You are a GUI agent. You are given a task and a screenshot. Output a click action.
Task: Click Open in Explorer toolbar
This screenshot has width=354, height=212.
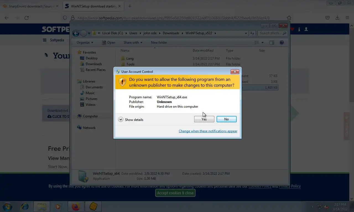tap(109, 43)
